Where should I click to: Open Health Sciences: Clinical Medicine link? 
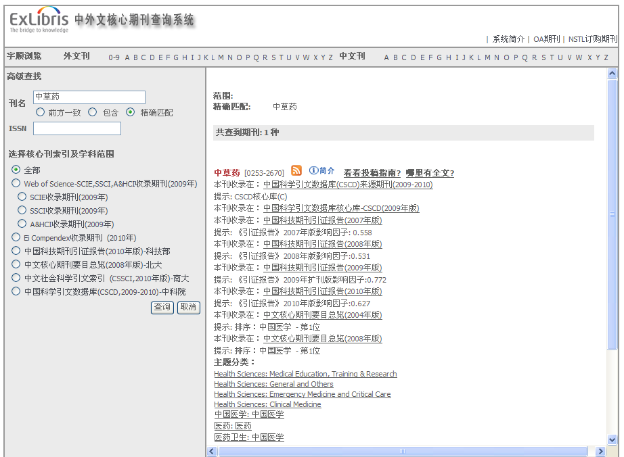point(267,404)
